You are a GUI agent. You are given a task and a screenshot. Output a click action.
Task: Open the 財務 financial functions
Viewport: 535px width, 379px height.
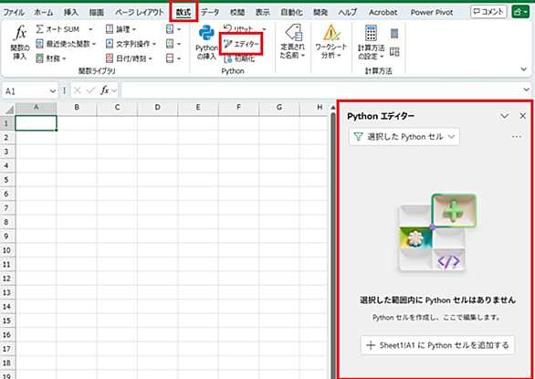[51, 58]
